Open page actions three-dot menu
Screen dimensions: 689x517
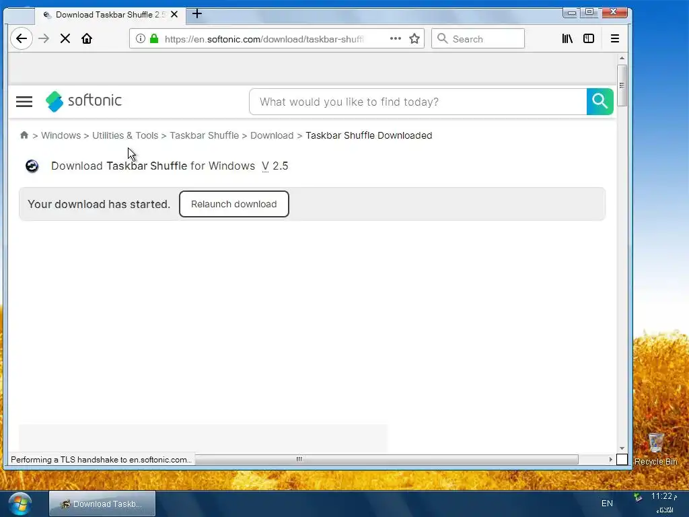click(x=396, y=38)
